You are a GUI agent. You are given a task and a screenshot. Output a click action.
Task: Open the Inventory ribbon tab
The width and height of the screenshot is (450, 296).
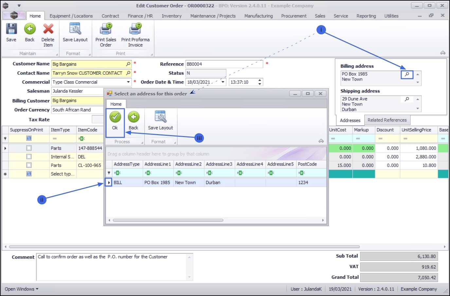coord(171,16)
